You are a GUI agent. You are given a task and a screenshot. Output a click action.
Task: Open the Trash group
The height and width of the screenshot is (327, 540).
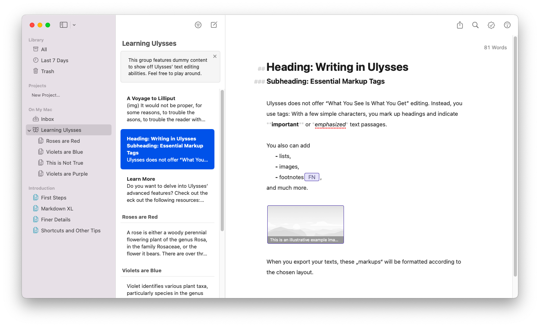[68, 71]
